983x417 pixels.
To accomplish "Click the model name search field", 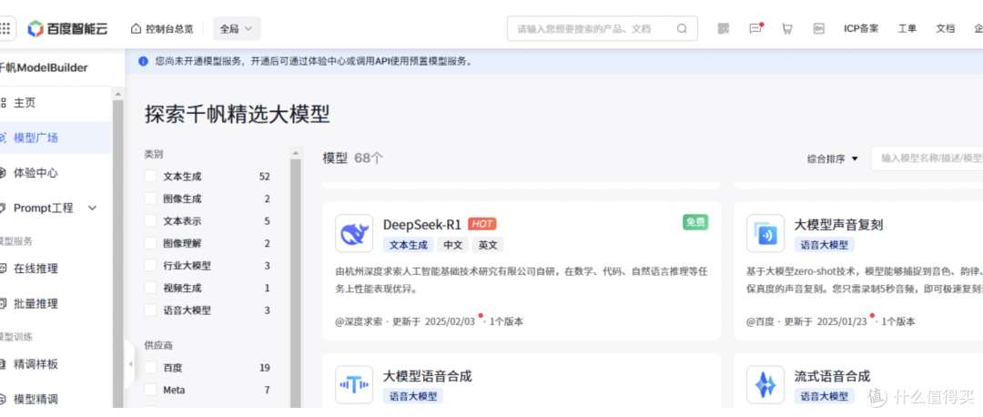I will 929,158.
